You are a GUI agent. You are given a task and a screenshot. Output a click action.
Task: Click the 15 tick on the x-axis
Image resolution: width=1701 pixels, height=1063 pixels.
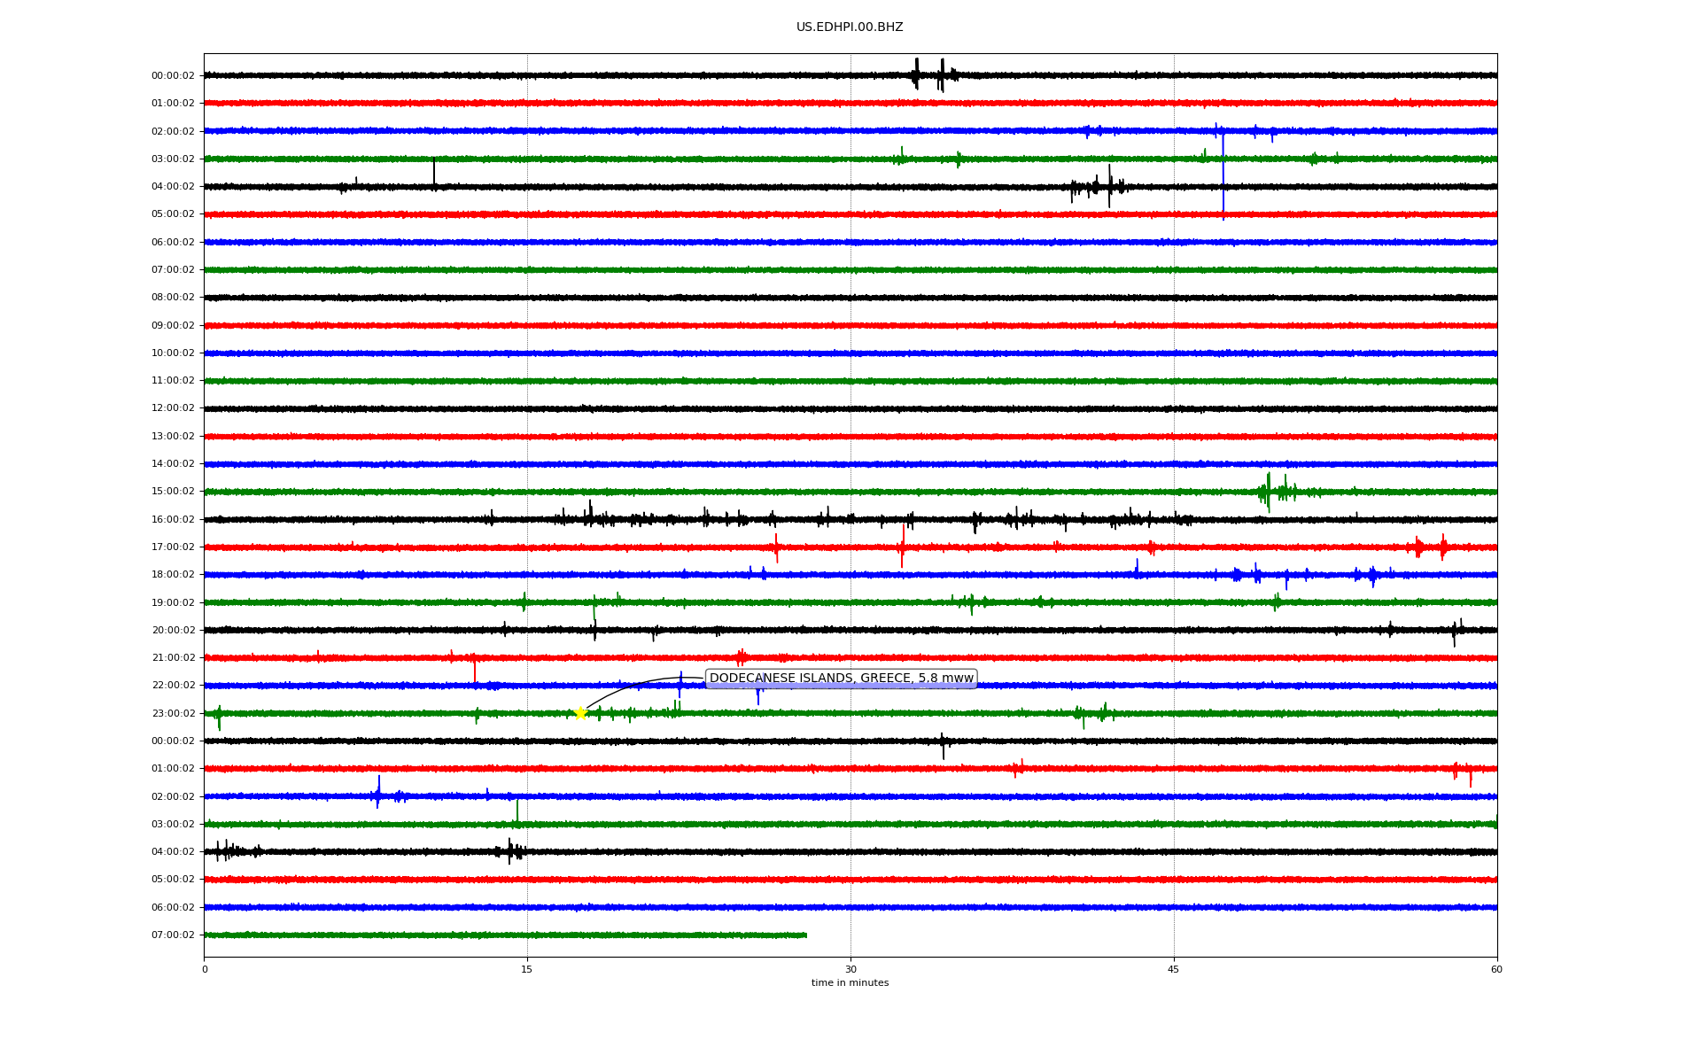[527, 969]
